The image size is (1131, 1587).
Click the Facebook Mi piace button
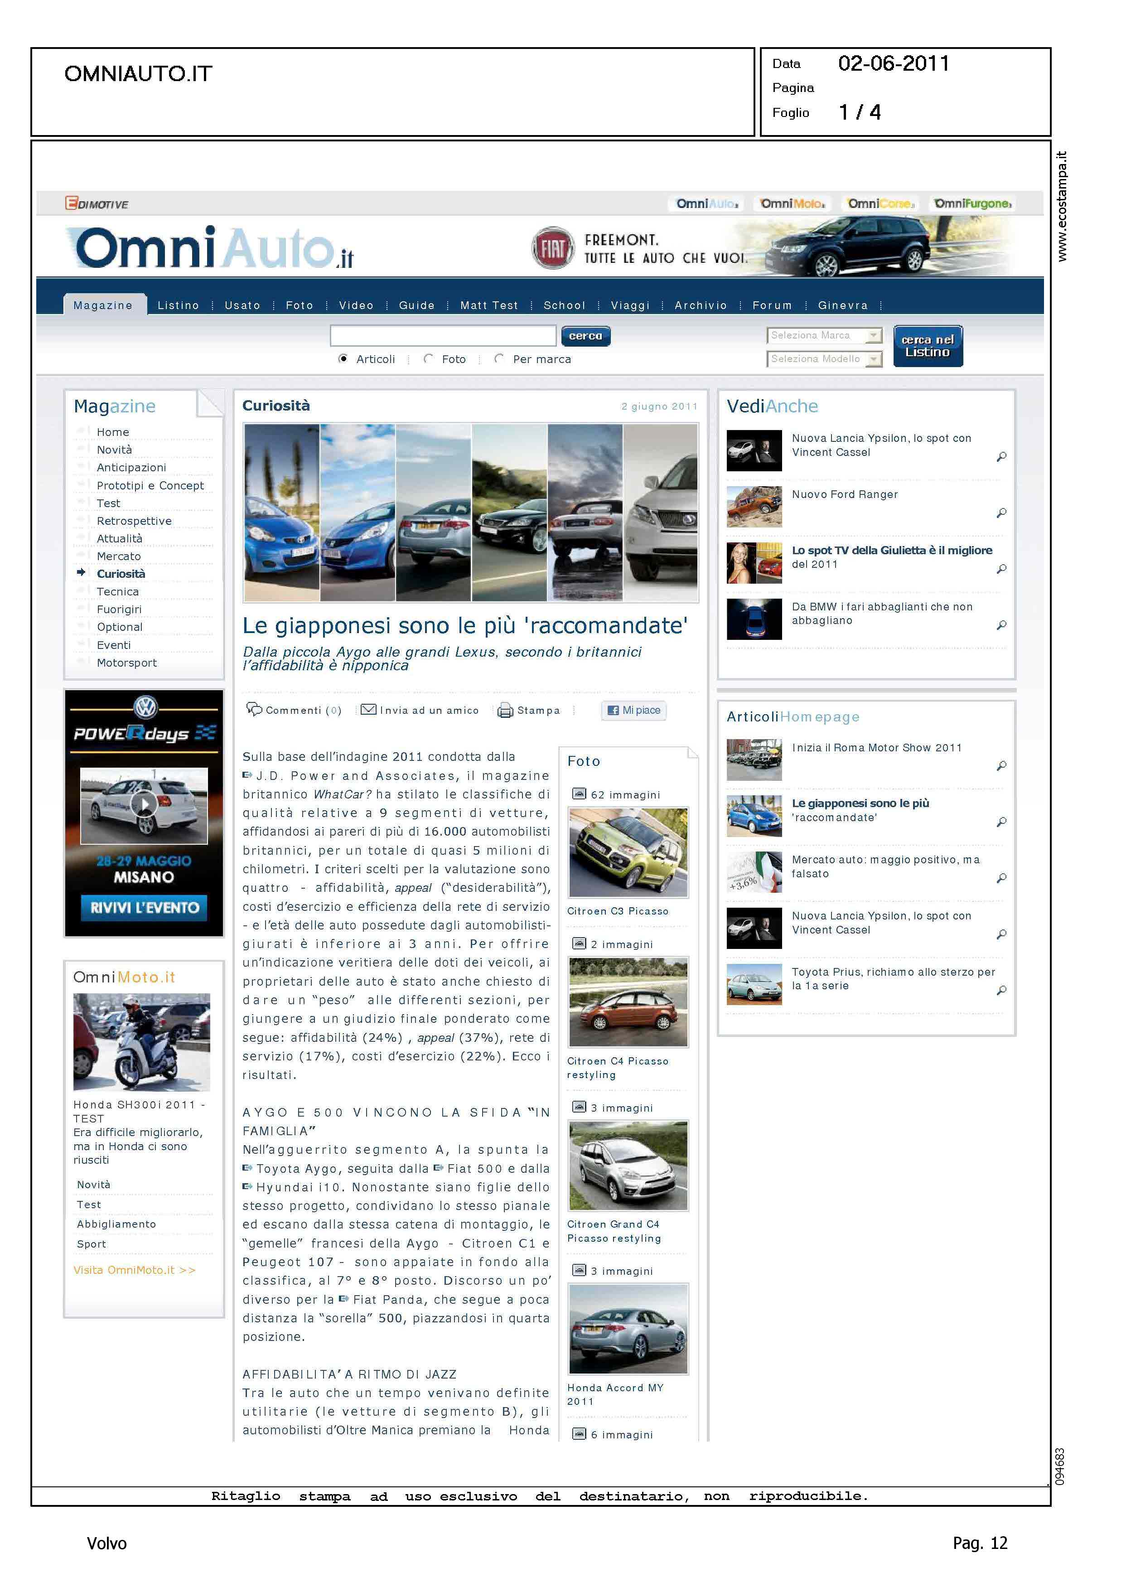[634, 710]
